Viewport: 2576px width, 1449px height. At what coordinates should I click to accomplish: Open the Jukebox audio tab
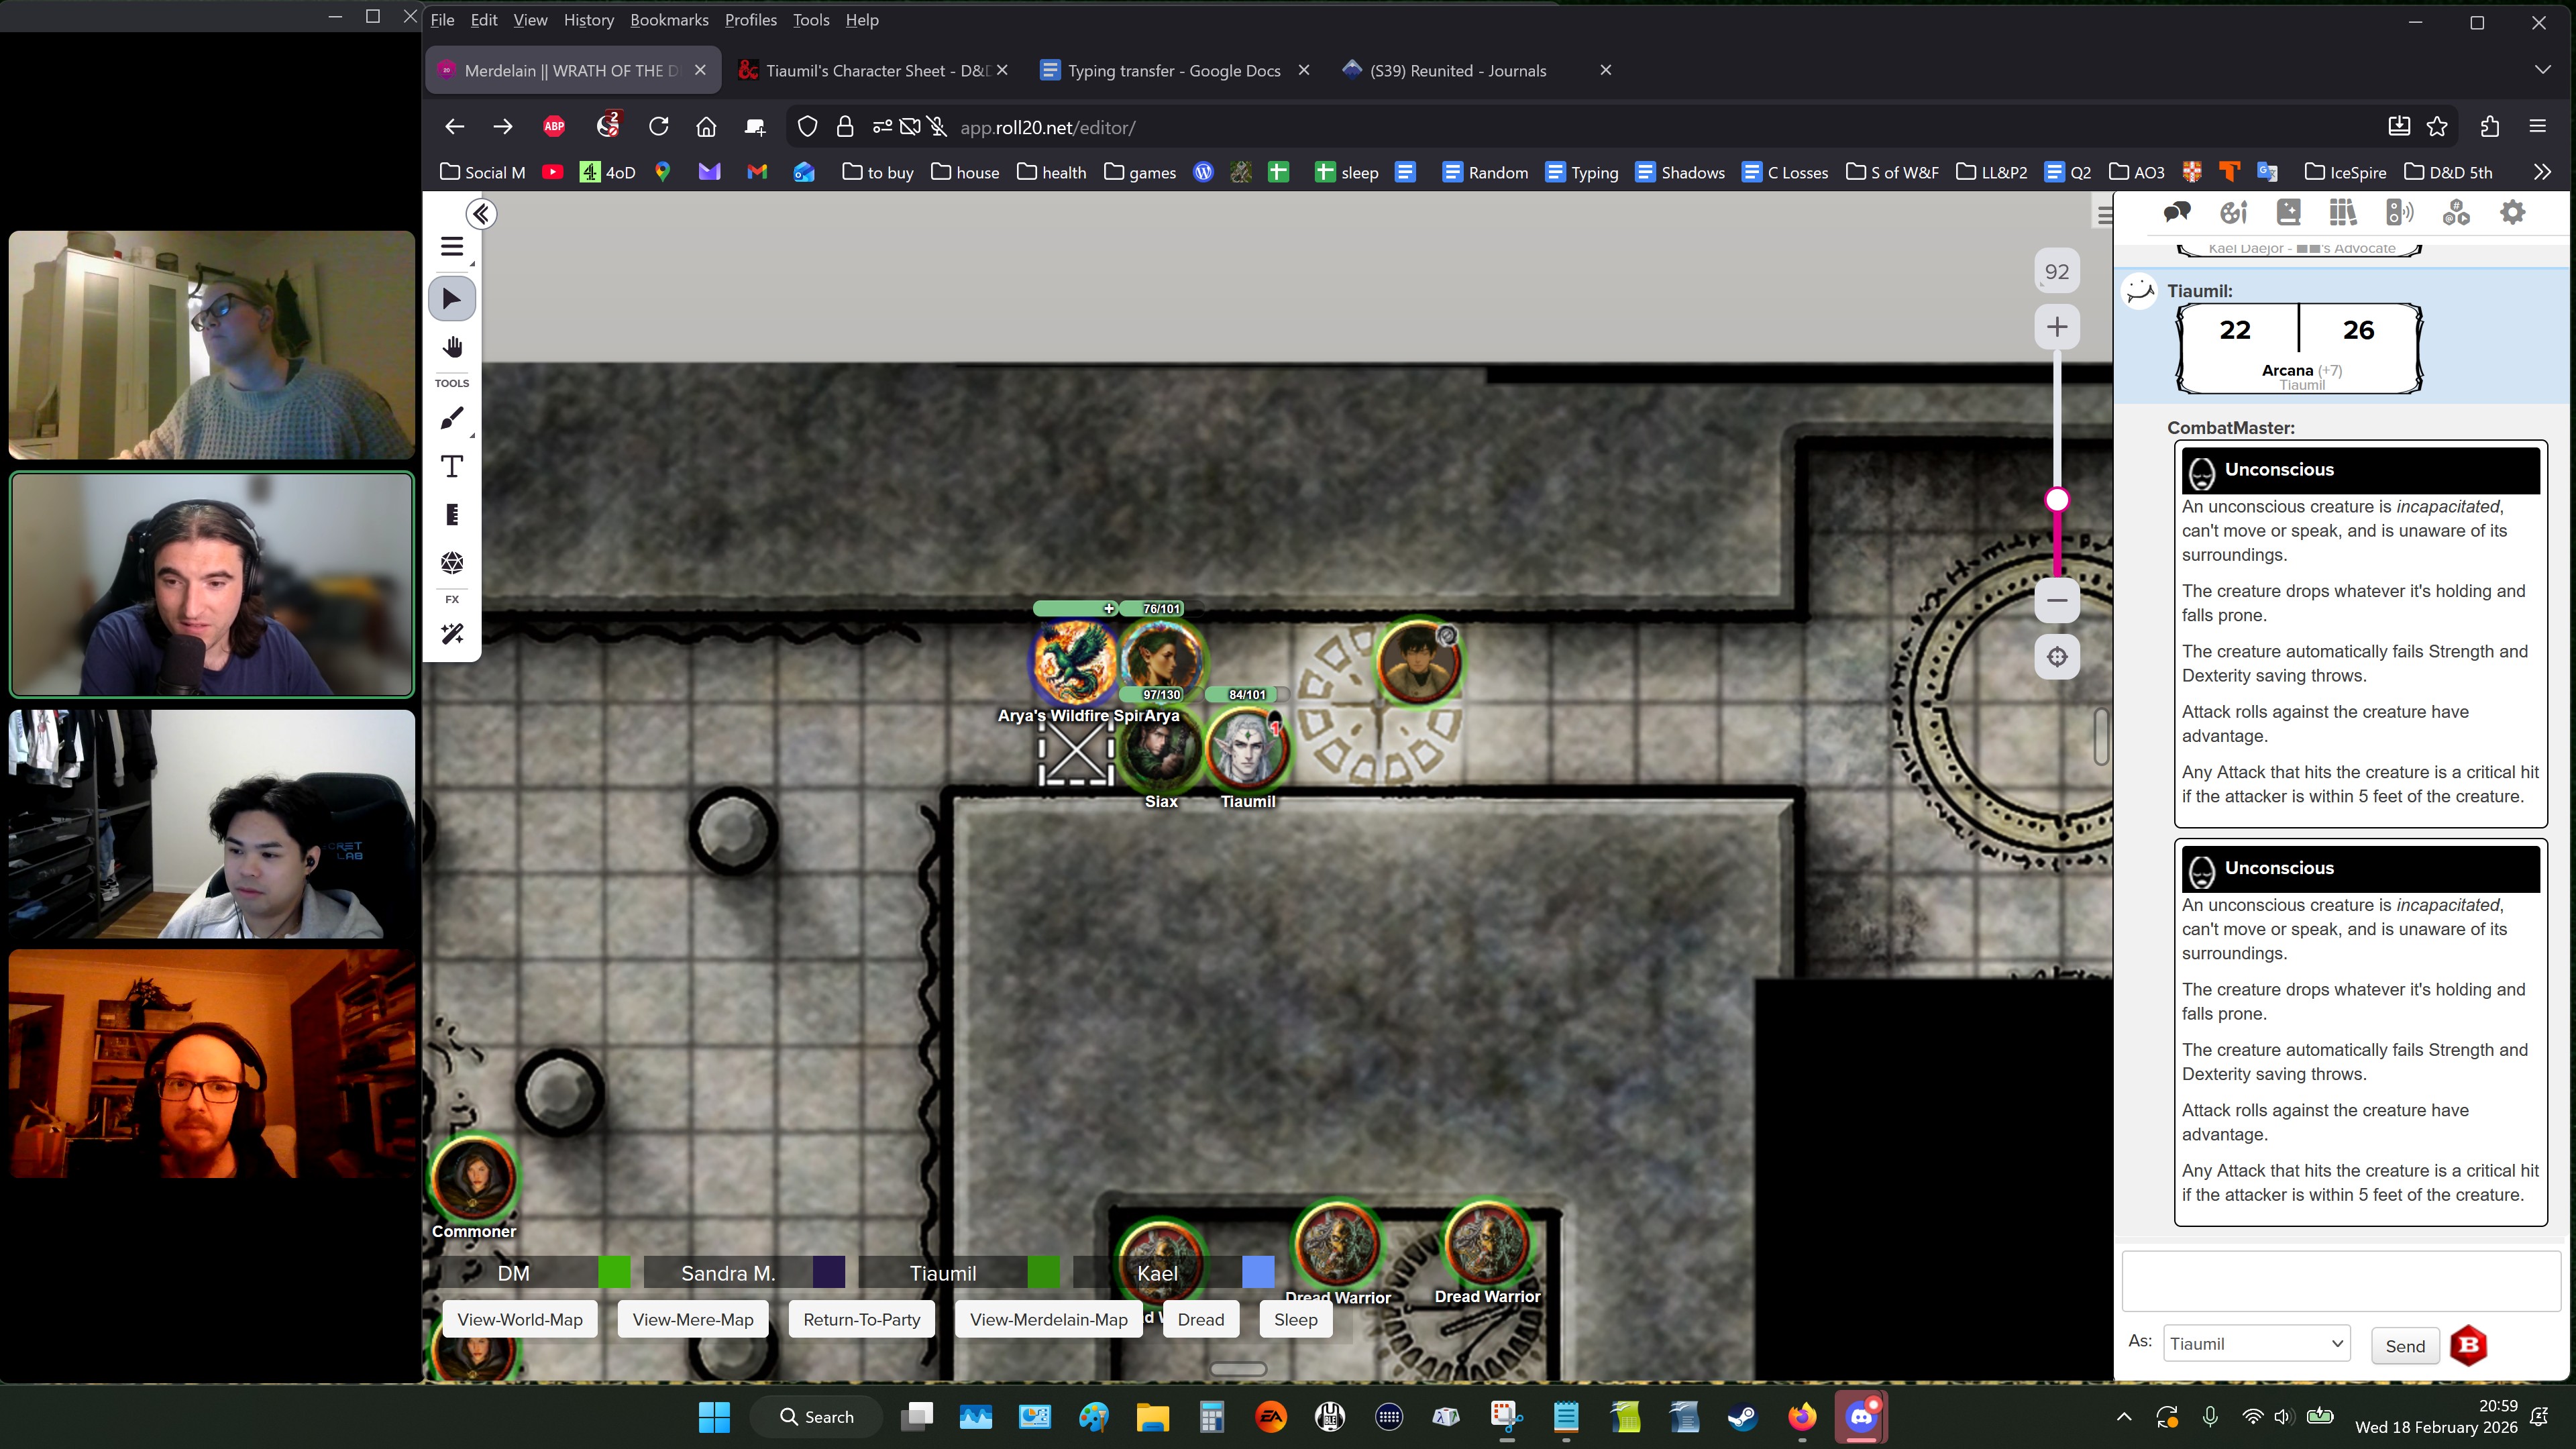[2399, 212]
